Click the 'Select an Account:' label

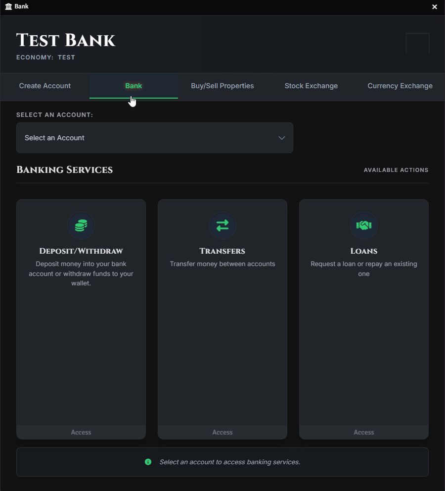tap(55, 115)
